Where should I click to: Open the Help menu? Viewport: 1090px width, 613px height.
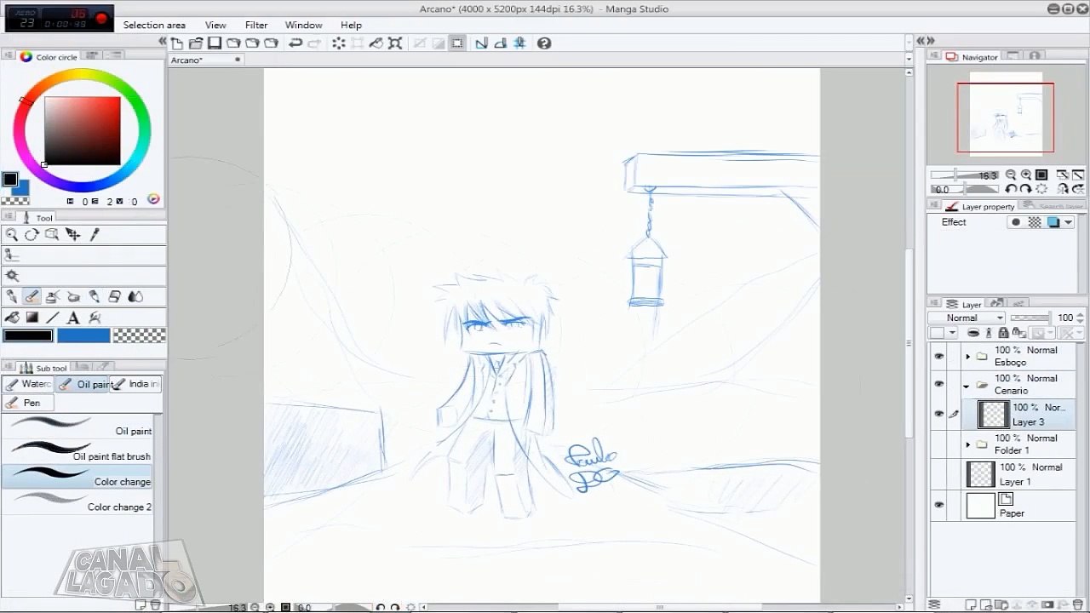351,25
